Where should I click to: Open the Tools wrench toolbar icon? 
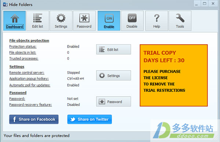tap(180, 21)
